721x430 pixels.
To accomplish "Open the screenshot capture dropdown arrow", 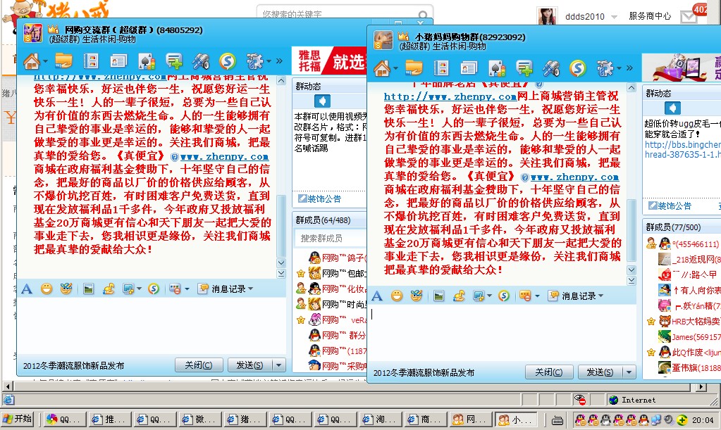I will click(x=489, y=296).
